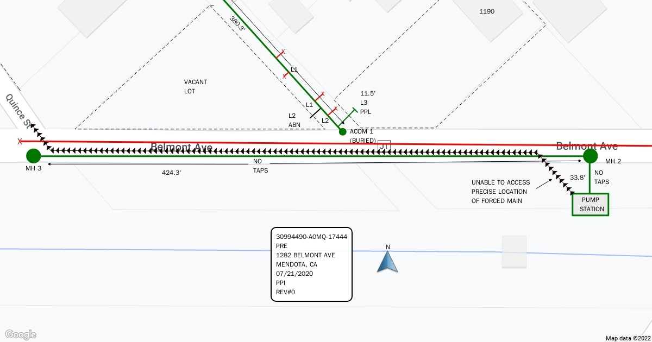The width and height of the screenshot is (652, 342).
Task: Click the 33.8' pump station distance label
Action: click(577, 177)
